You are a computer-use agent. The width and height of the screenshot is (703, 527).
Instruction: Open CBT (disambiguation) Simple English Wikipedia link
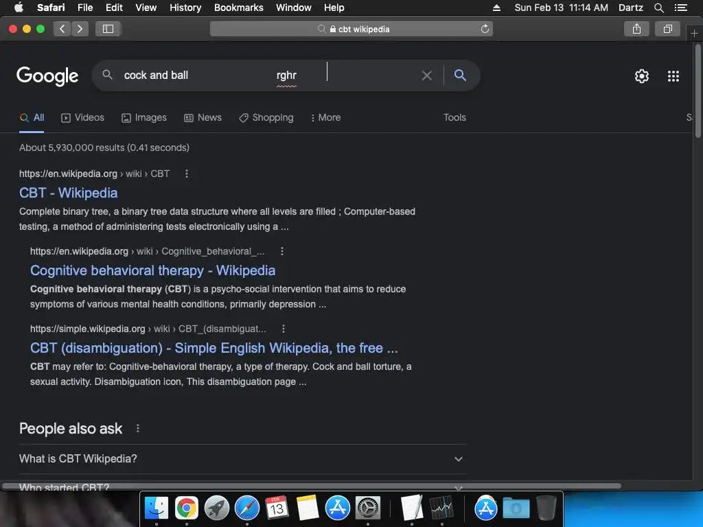214,348
